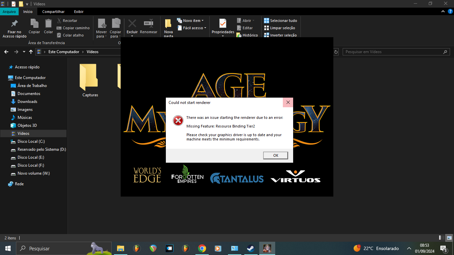Close the Could not start renderer dialog
This screenshot has width=454, height=255.
288,103
